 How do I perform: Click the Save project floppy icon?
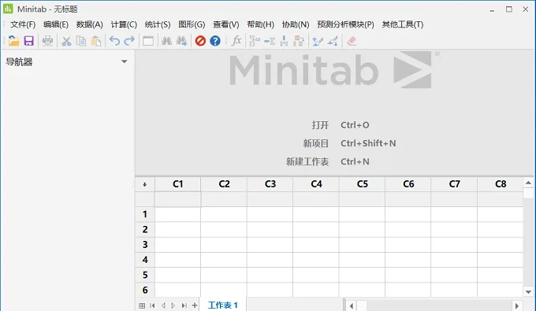(x=28, y=41)
